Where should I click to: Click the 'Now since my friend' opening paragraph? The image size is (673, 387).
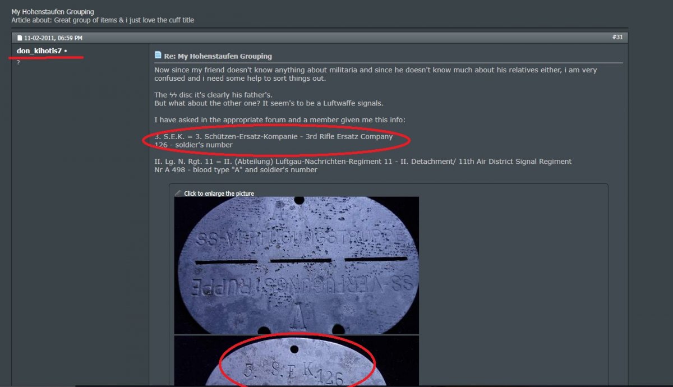[376, 74]
